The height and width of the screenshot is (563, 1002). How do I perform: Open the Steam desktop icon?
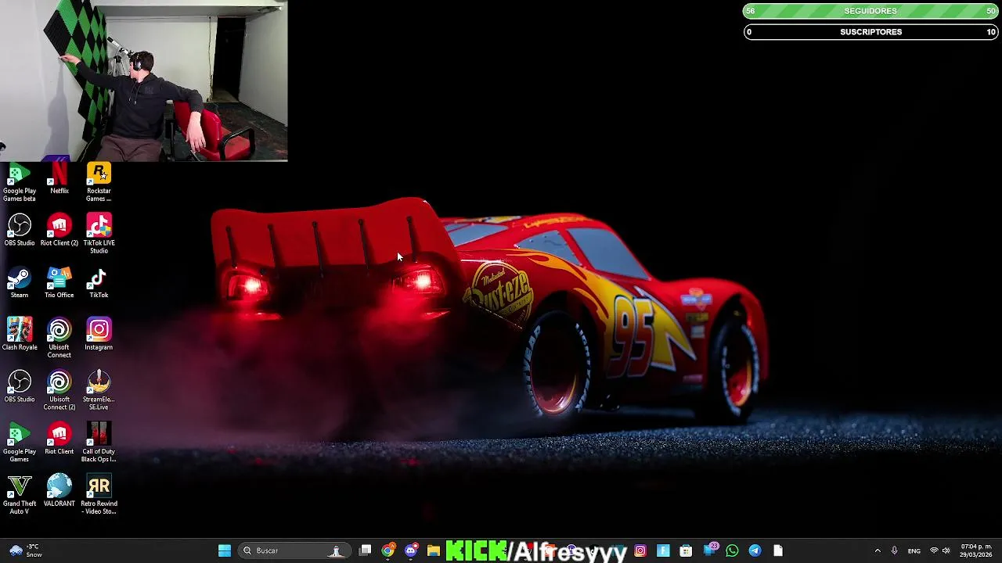(x=20, y=283)
